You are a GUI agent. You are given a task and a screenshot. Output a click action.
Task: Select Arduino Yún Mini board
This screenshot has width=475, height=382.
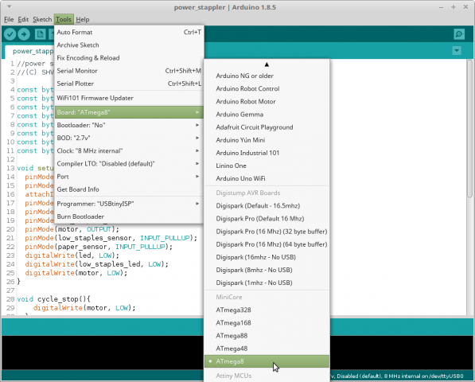267,140
